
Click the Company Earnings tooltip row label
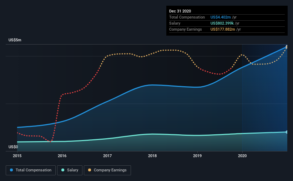tap(185, 29)
